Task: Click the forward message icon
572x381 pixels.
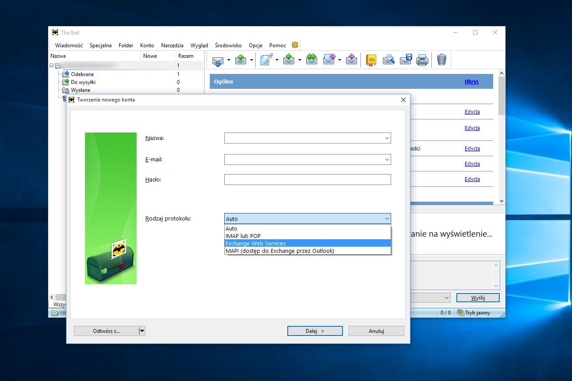Action: (329, 60)
